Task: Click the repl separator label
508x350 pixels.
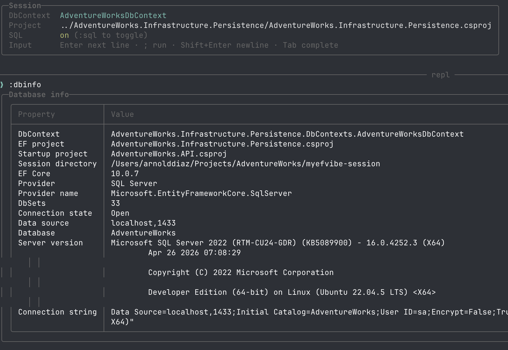Action: tap(441, 75)
